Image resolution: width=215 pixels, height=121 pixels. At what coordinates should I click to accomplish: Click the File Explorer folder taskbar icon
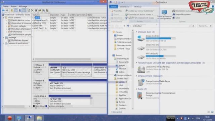click(39, 118)
